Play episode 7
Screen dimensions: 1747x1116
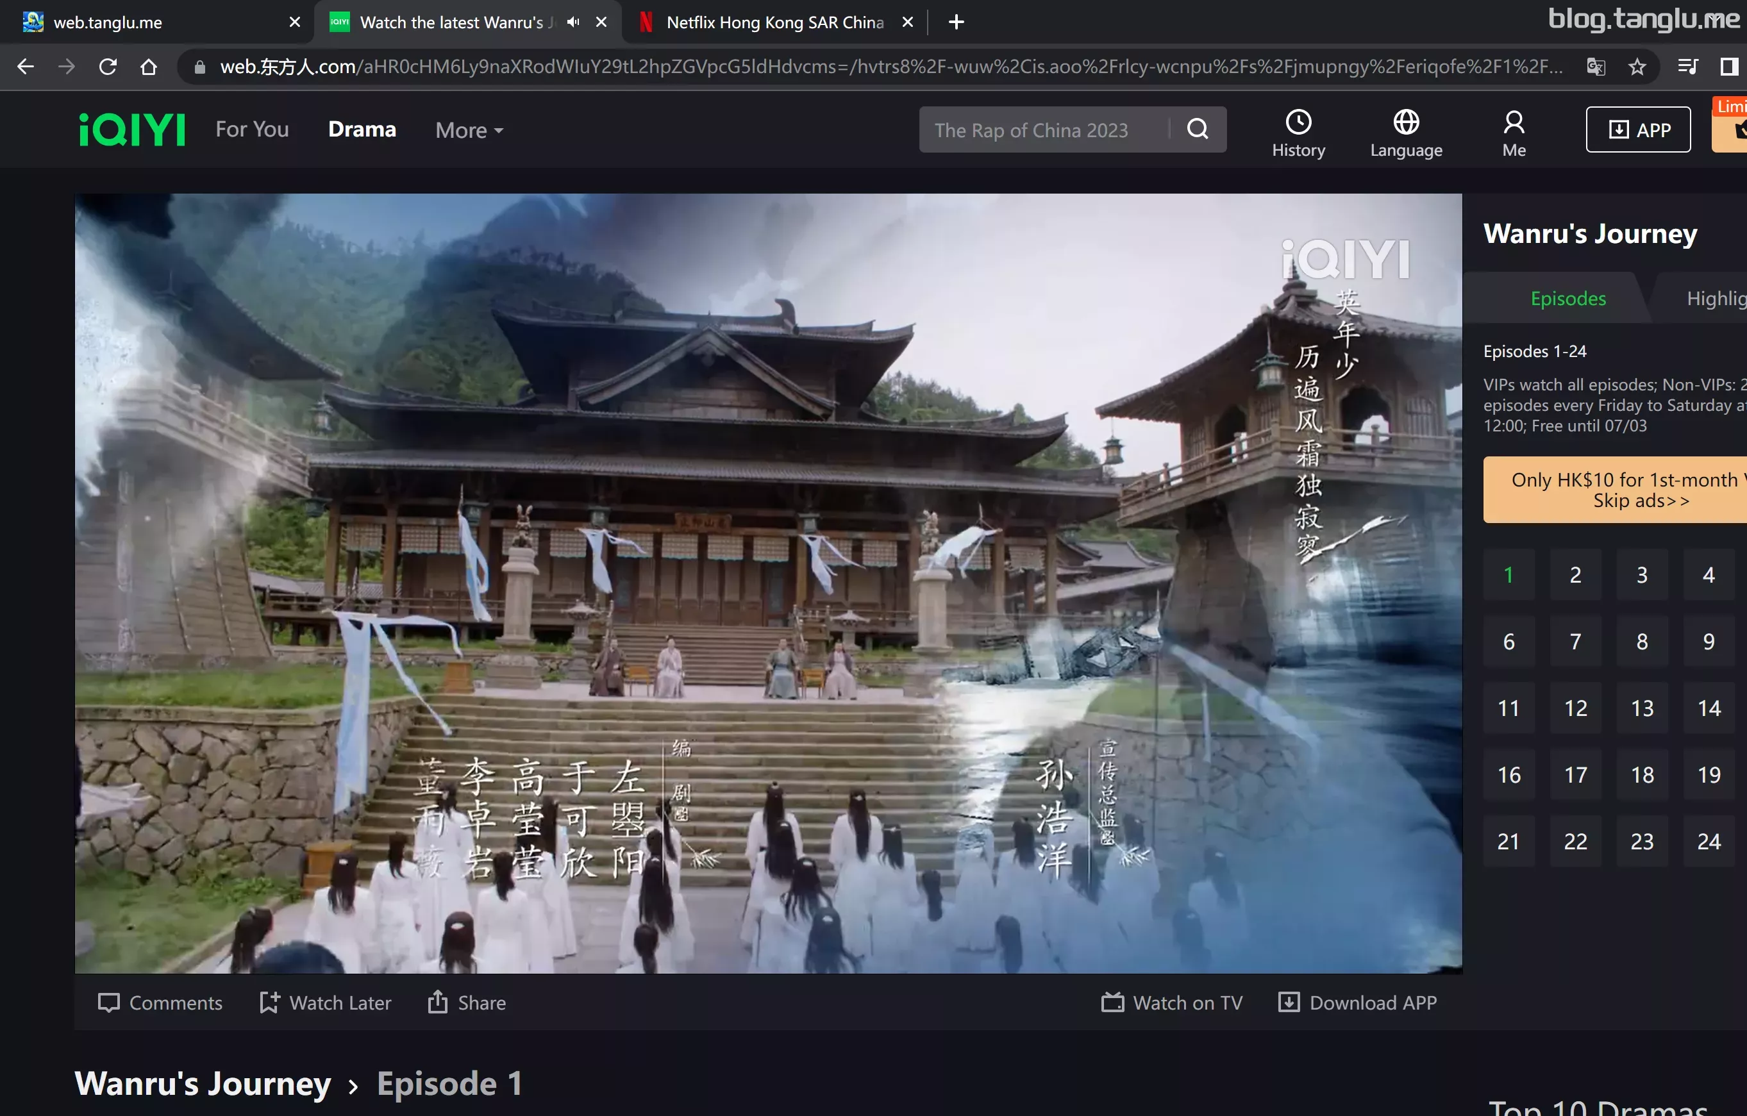(x=1575, y=642)
